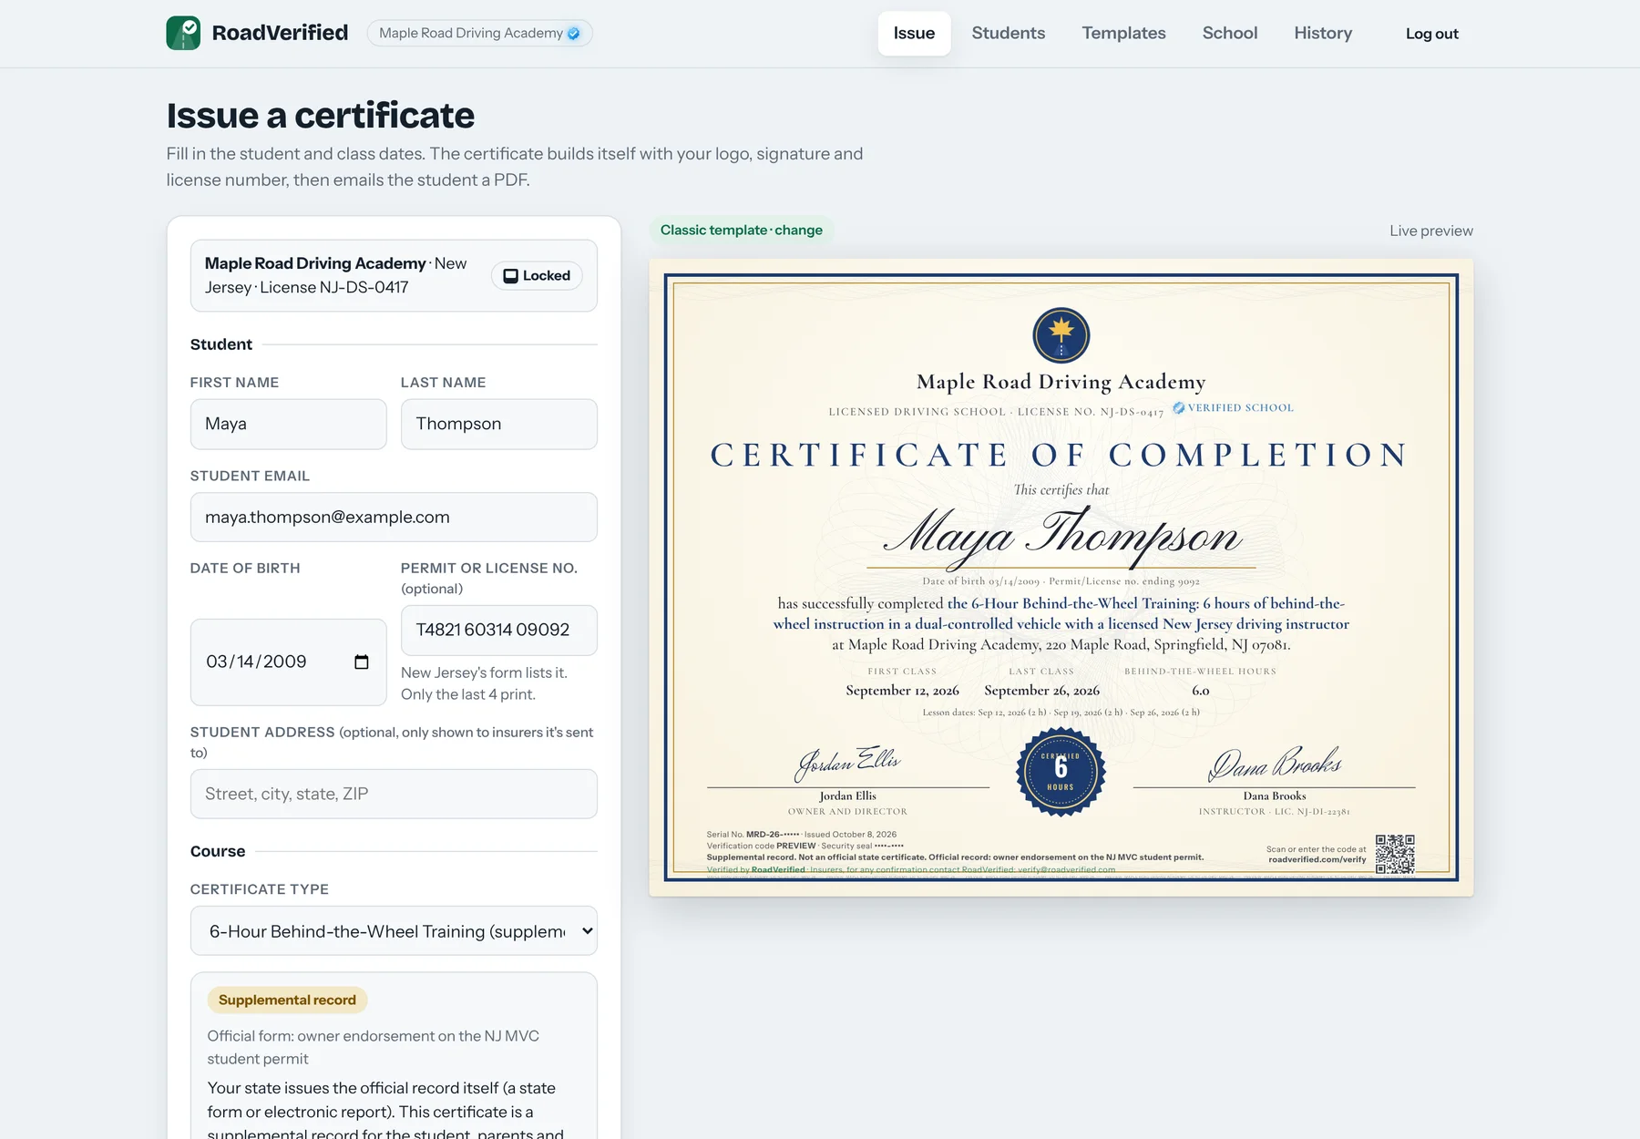Go to the Templates tab
Viewport: 1640px width, 1139px height.
click(1123, 34)
